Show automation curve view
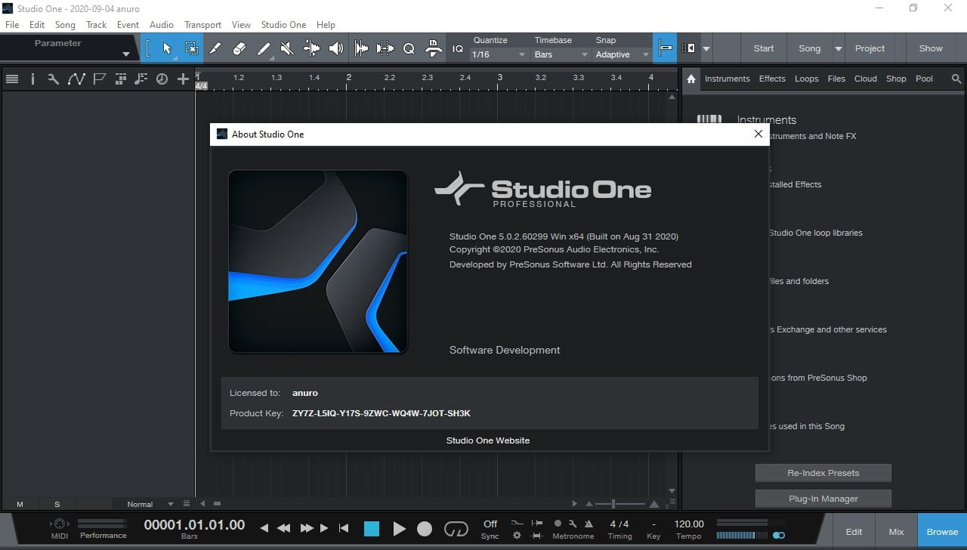Viewport: 967px width, 550px height. tap(76, 79)
